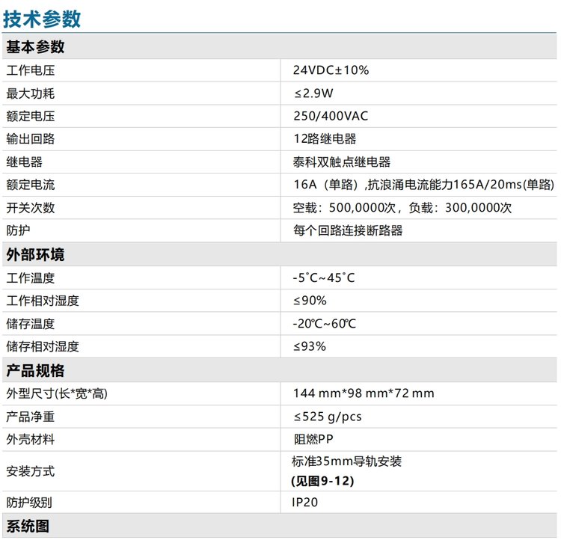Select the -20℃~60℃ storage temperature value
This screenshot has height=543, width=561.
tap(324, 324)
